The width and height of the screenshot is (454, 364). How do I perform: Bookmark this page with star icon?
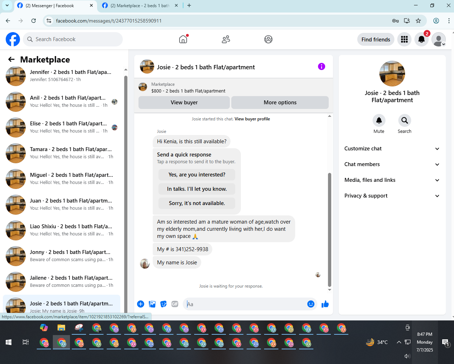coord(418,21)
